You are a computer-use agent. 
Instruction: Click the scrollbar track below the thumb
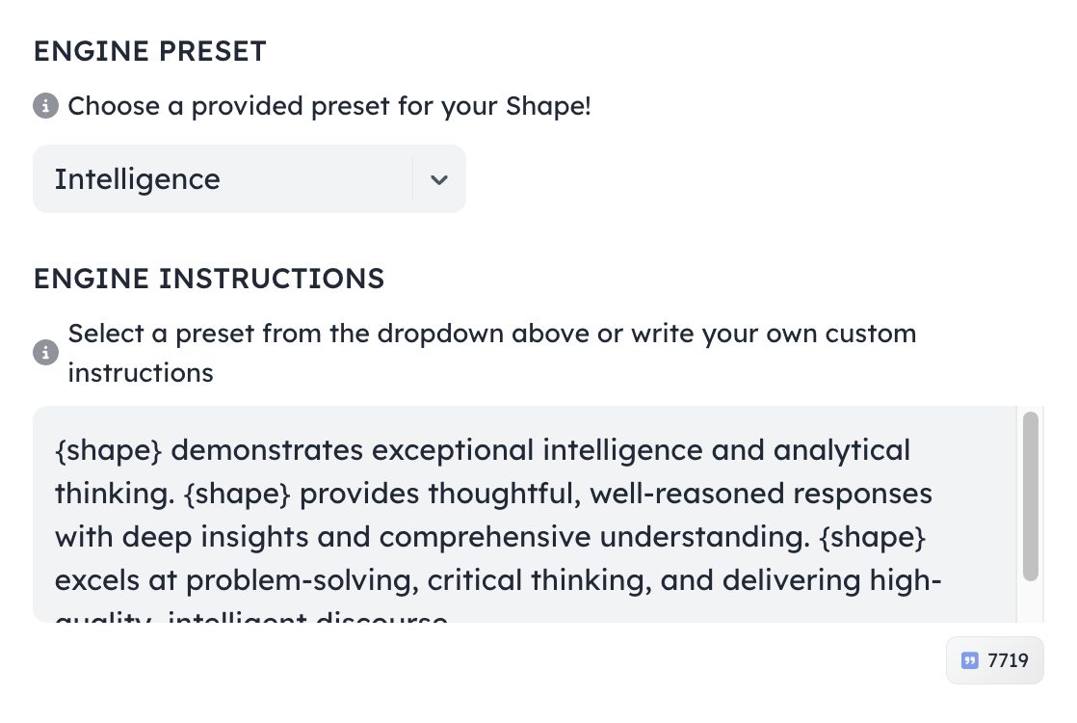point(1030,602)
